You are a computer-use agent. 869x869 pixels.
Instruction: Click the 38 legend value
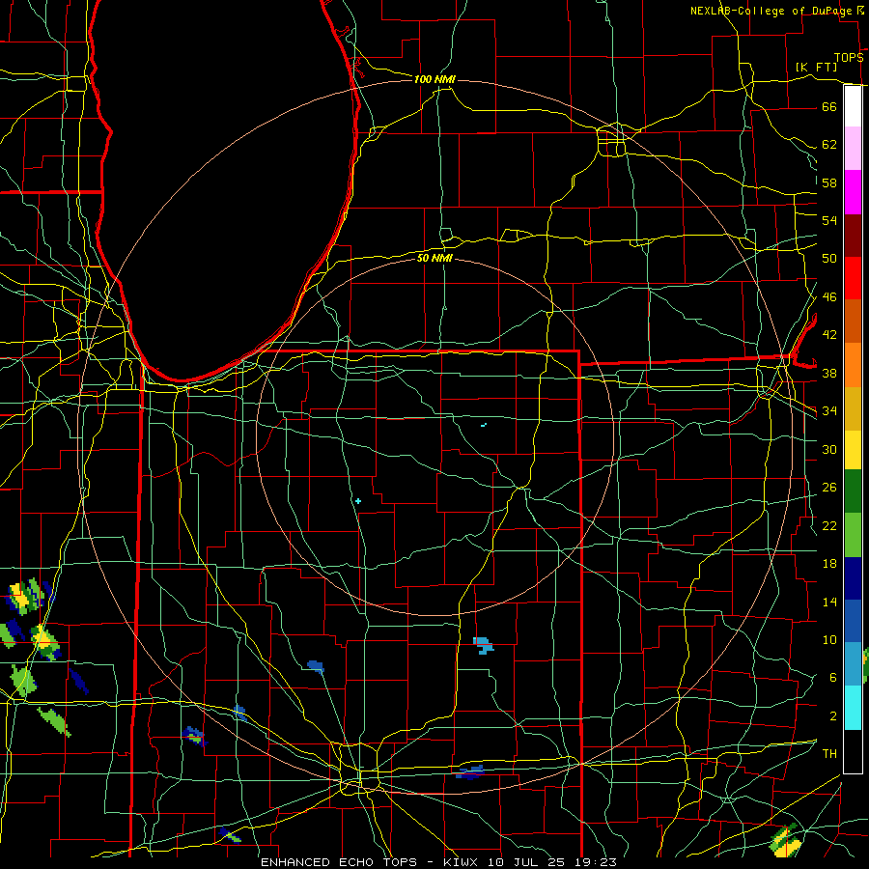(829, 373)
